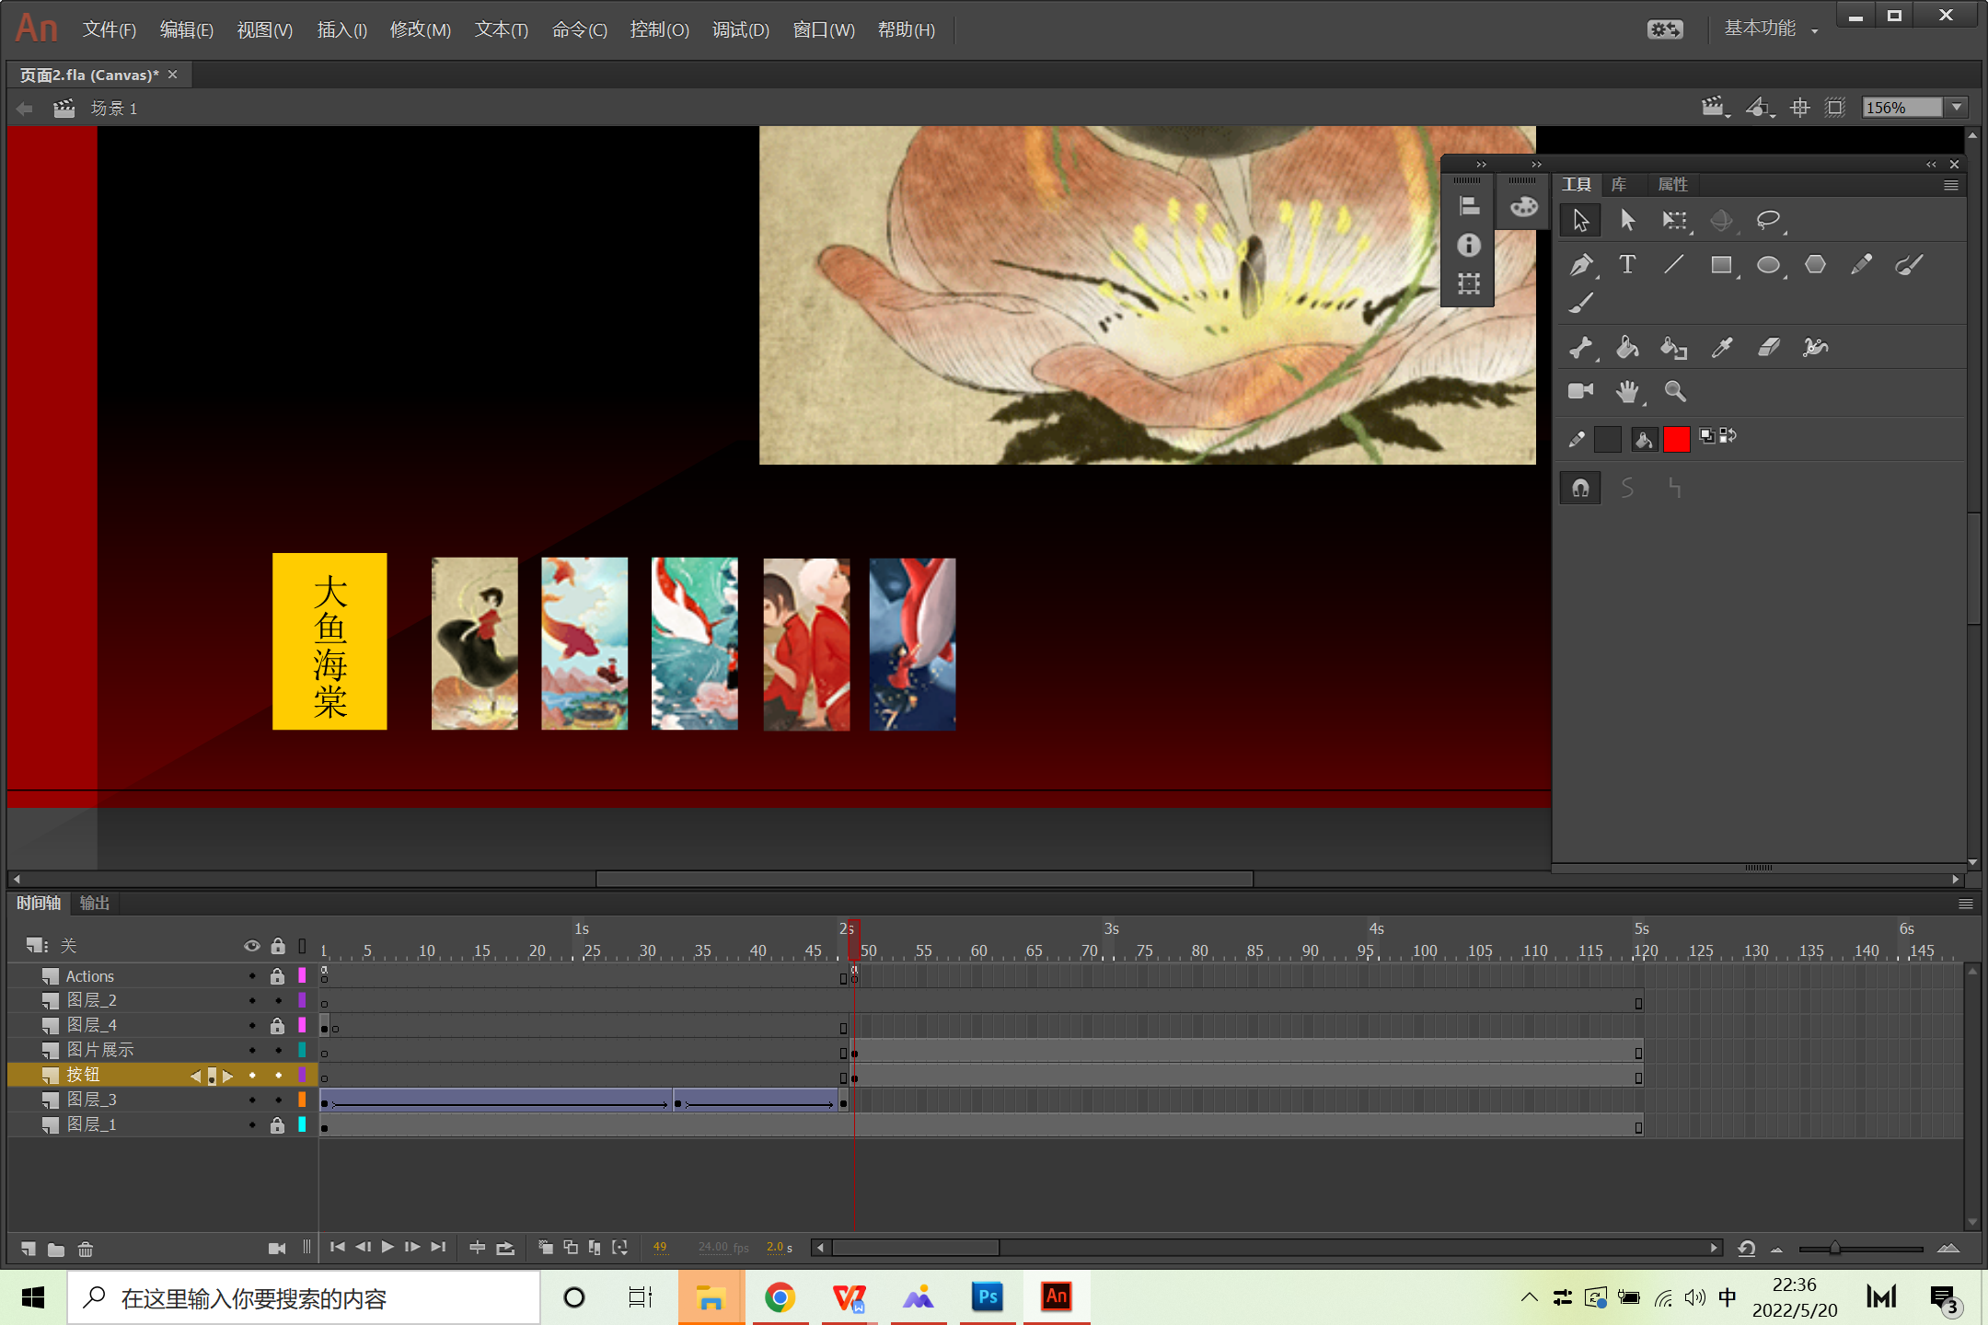This screenshot has width=1988, height=1325.
Task: Activate the Hand tool
Action: tap(1627, 392)
